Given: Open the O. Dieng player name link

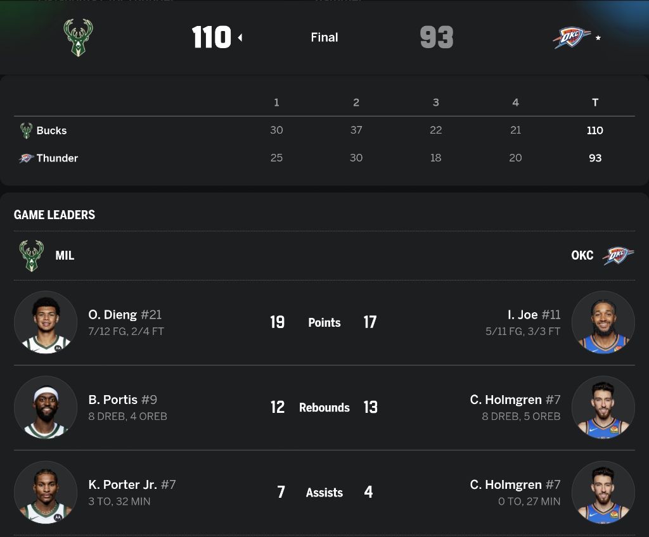Looking at the screenshot, I should [x=113, y=315].
